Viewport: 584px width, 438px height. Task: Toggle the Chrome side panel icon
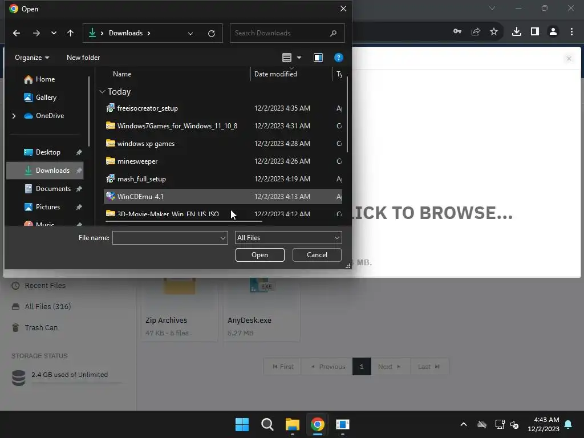(535, 31)
